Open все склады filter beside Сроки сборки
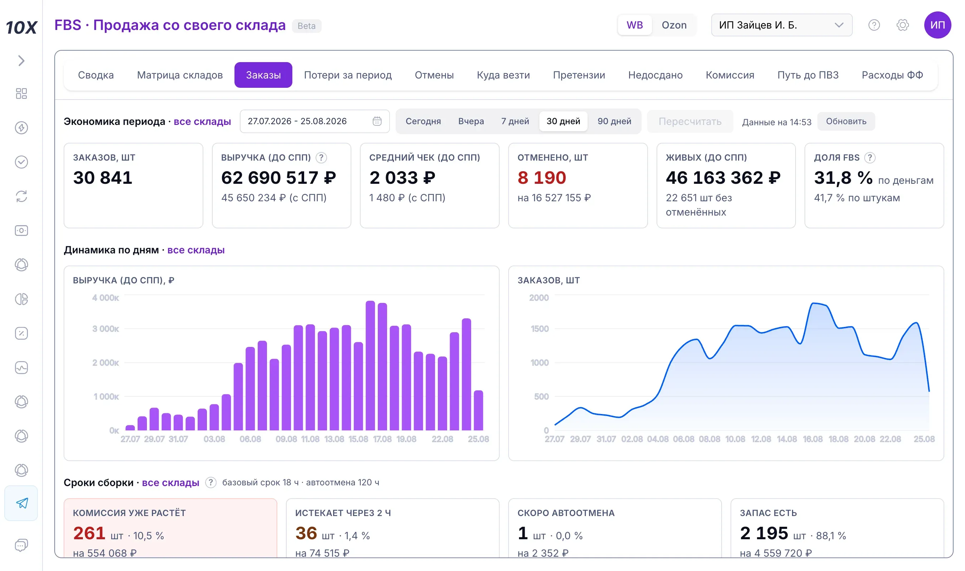The width and height of the screenshot is (965, 571). pos(170,482)
